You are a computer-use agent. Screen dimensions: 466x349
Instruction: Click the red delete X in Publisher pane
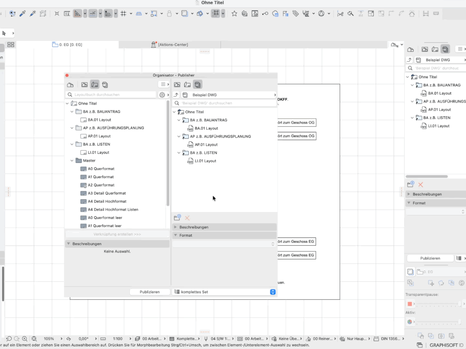(x=187, y=218)
